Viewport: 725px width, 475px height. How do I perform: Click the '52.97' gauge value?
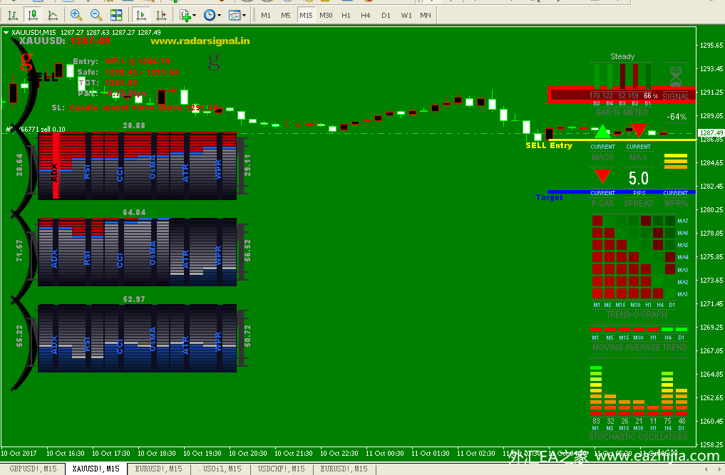(134, 299)
